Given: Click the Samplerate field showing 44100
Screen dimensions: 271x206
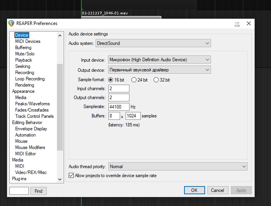Looking at the screenshot, I should click(x=119, y=107).
